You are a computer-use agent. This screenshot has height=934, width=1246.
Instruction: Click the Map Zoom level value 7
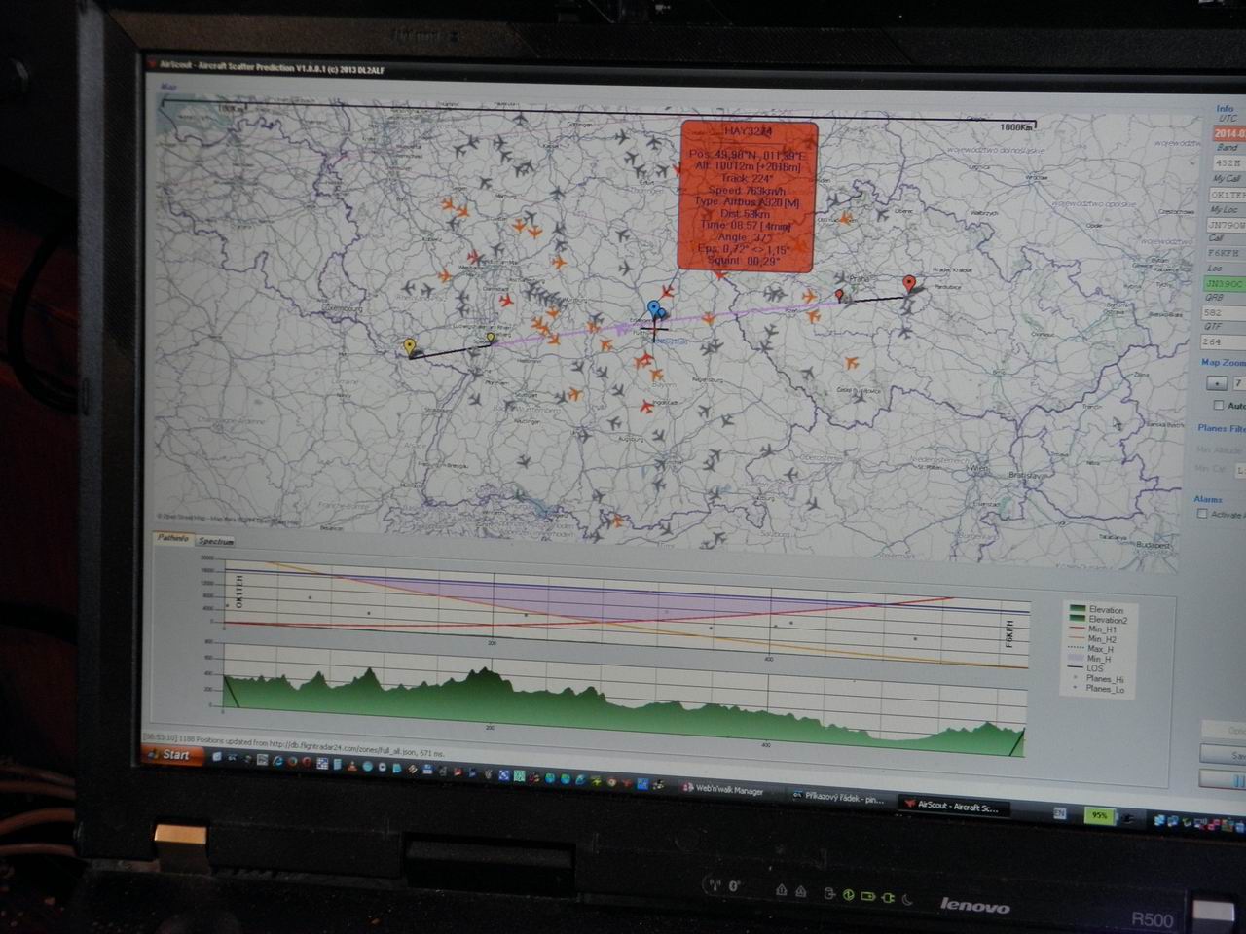pos(1238,384)
